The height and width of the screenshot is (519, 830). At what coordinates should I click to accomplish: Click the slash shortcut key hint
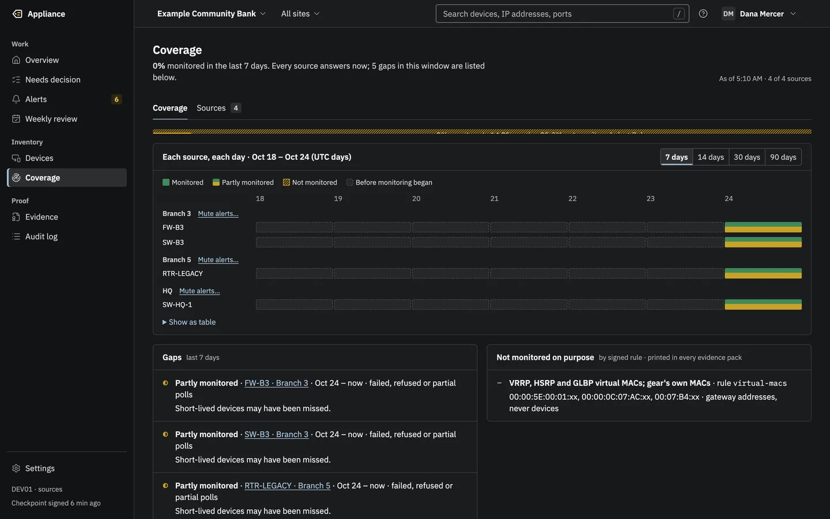click(x=679, y=14)
